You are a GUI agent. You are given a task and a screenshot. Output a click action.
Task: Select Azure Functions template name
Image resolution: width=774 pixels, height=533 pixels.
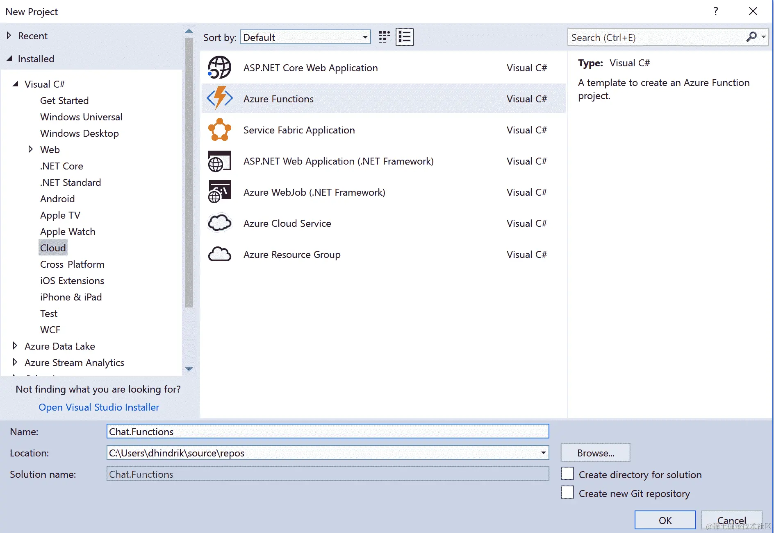(x=278, y=99)
